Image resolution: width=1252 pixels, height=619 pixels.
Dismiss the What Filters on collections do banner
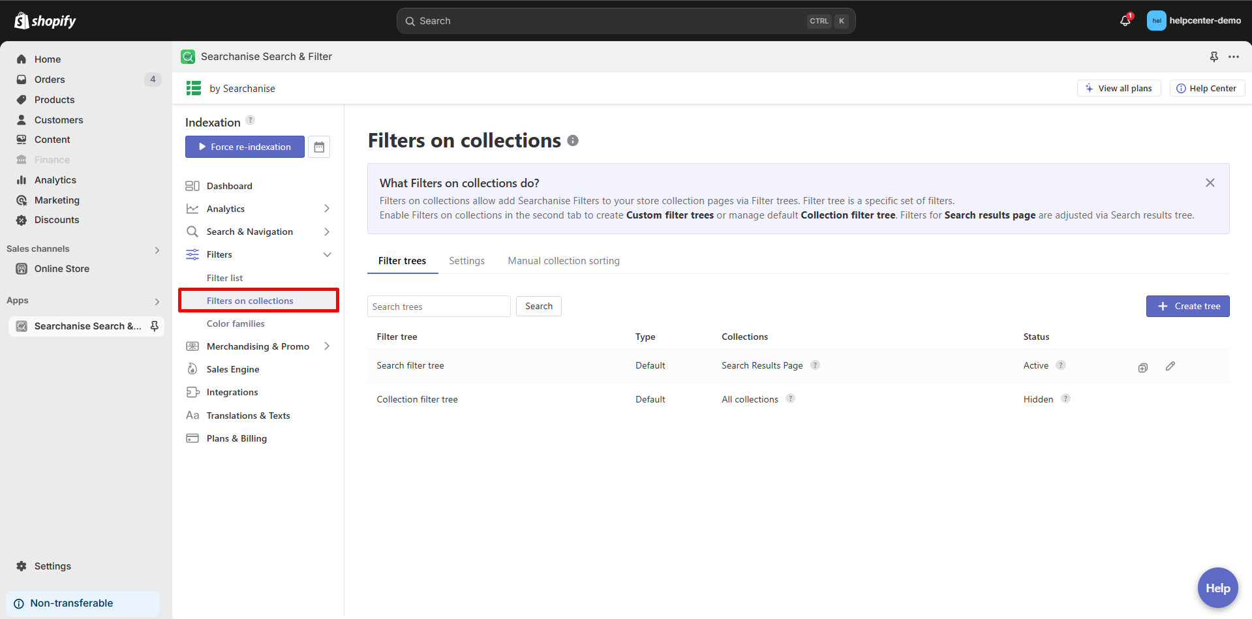click(x=1210, y=183)
